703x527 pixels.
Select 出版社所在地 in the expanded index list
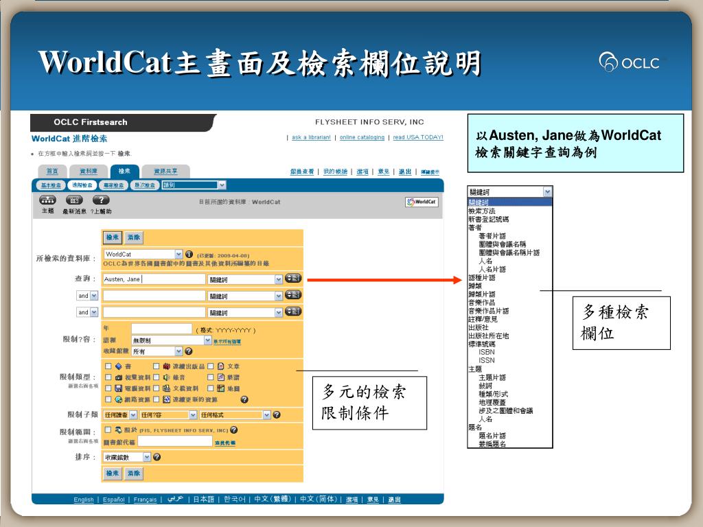pyautogui.click(x=489, y=336)
